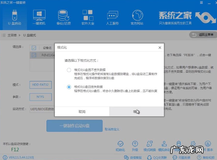Click 返回主菜单 button
The height and width of the screenshot is (160, 217).
click(x=203, y=35)
